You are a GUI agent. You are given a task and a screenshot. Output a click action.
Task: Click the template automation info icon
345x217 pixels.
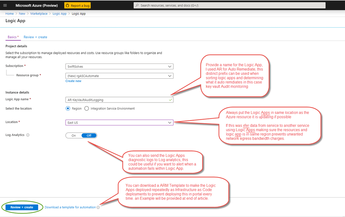98,207
